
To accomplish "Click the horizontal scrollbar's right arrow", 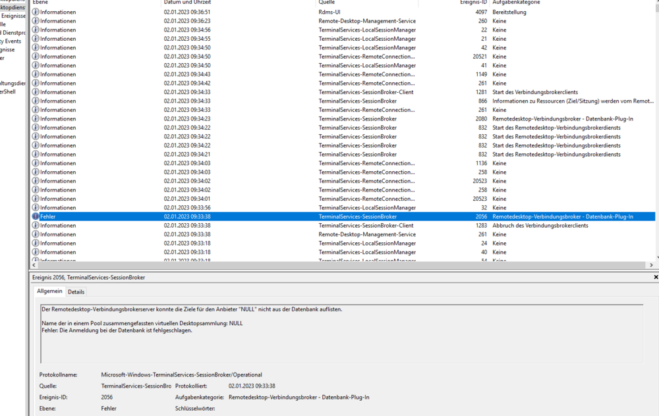I will [x=651, y=265].
